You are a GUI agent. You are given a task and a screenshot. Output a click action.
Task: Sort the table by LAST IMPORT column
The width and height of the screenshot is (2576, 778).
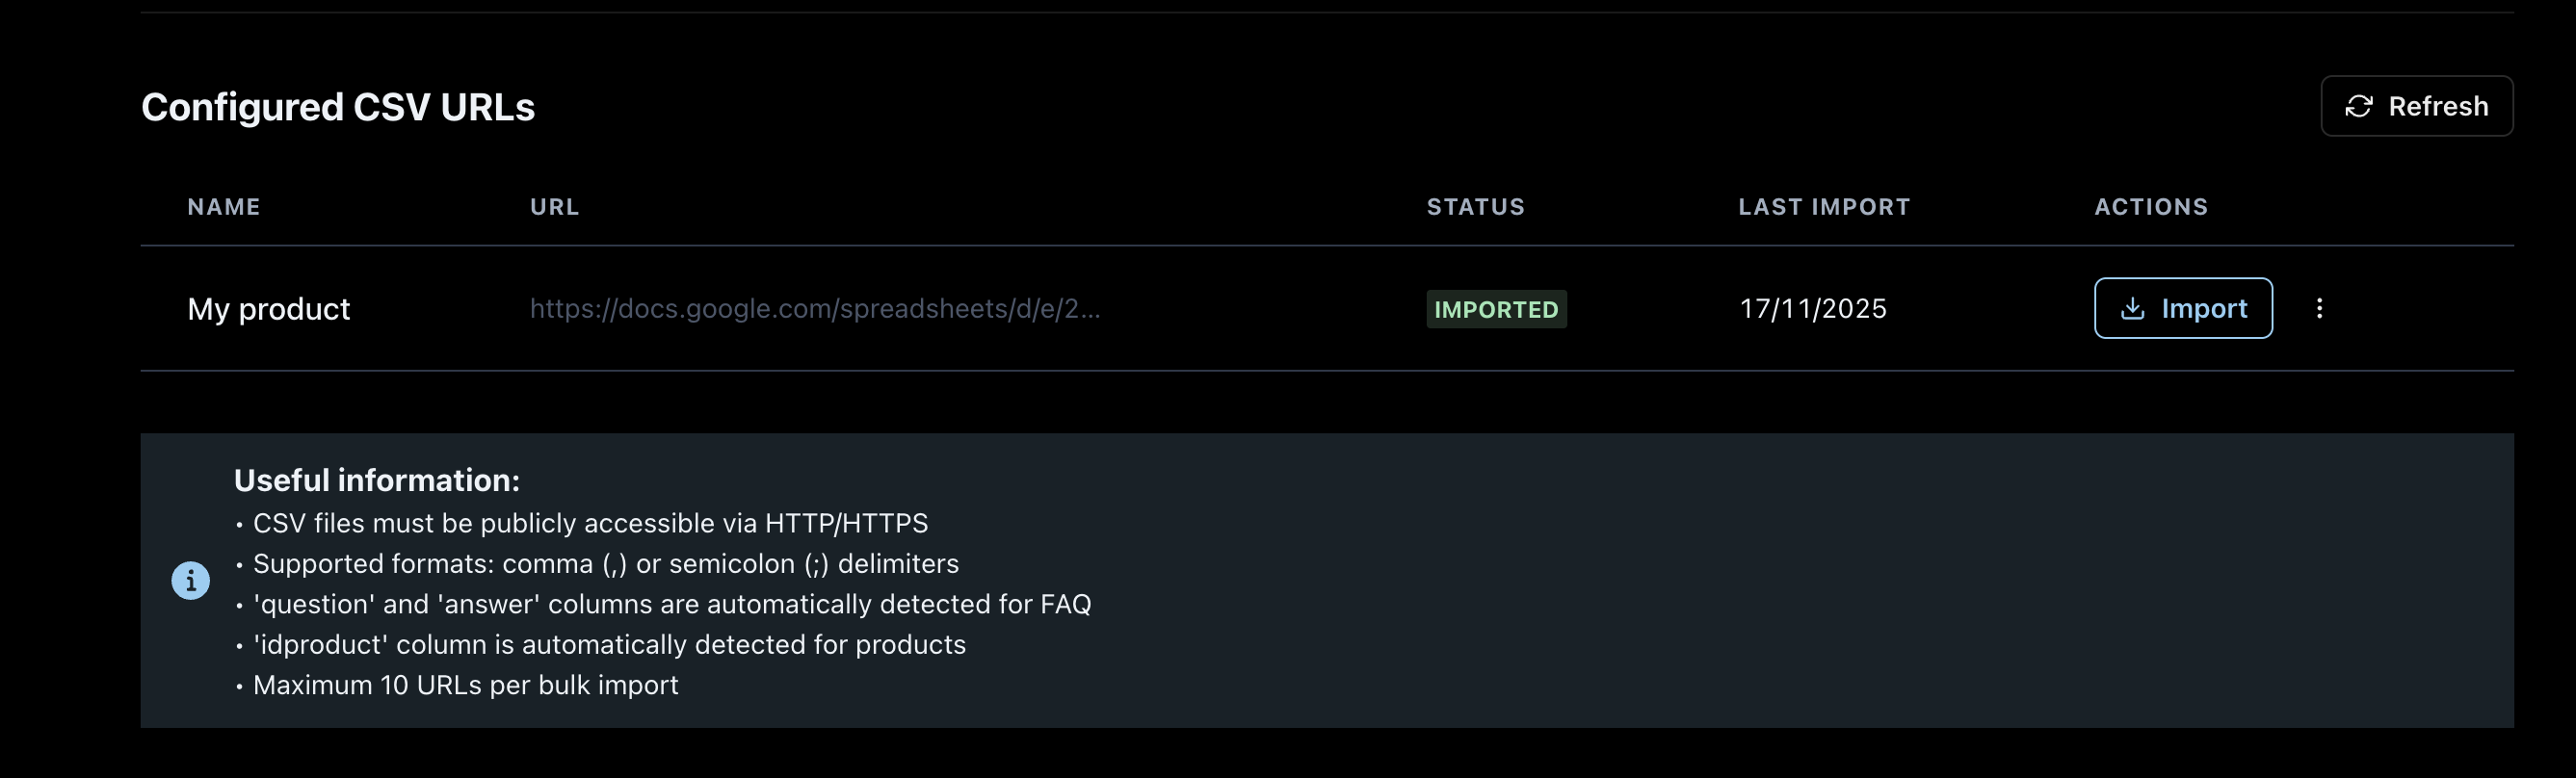pyautogui.click(x=1824, y=206)
